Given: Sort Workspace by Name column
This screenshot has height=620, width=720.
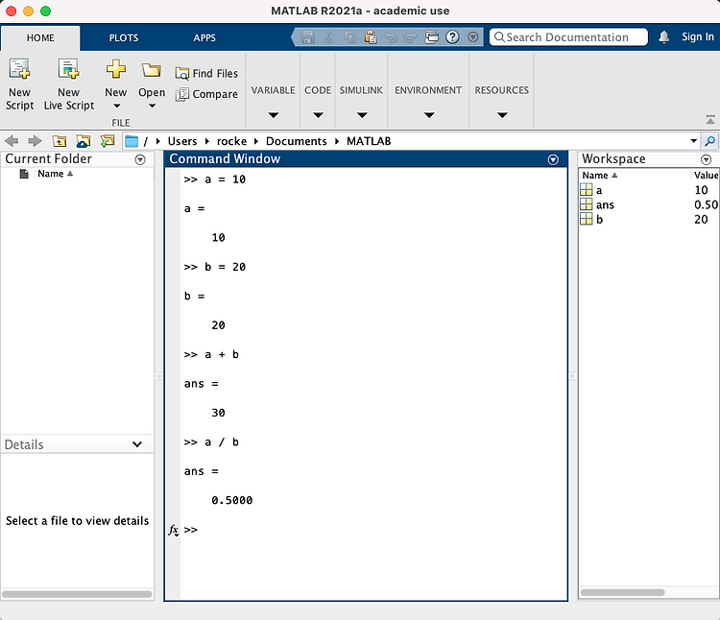Looking at the screenshot, I should click(x=600, y=176).
